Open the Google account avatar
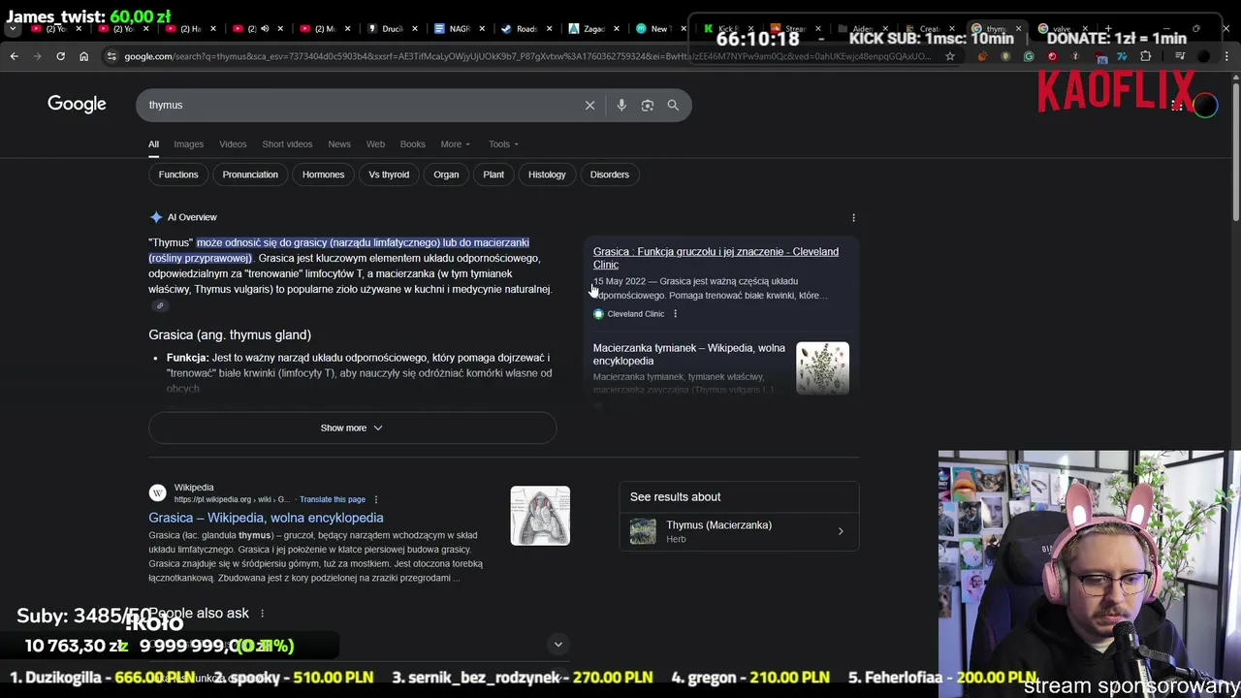Viewport: 1241px width, 698px height. pyautogui.click(x=1205, y=105)
